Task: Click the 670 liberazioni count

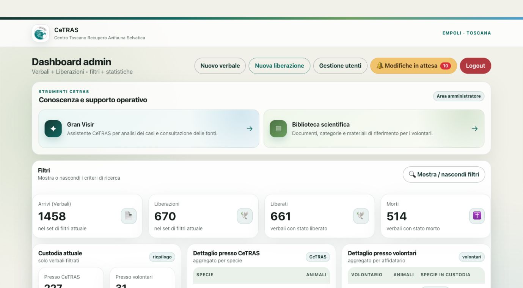Action: 165,216
